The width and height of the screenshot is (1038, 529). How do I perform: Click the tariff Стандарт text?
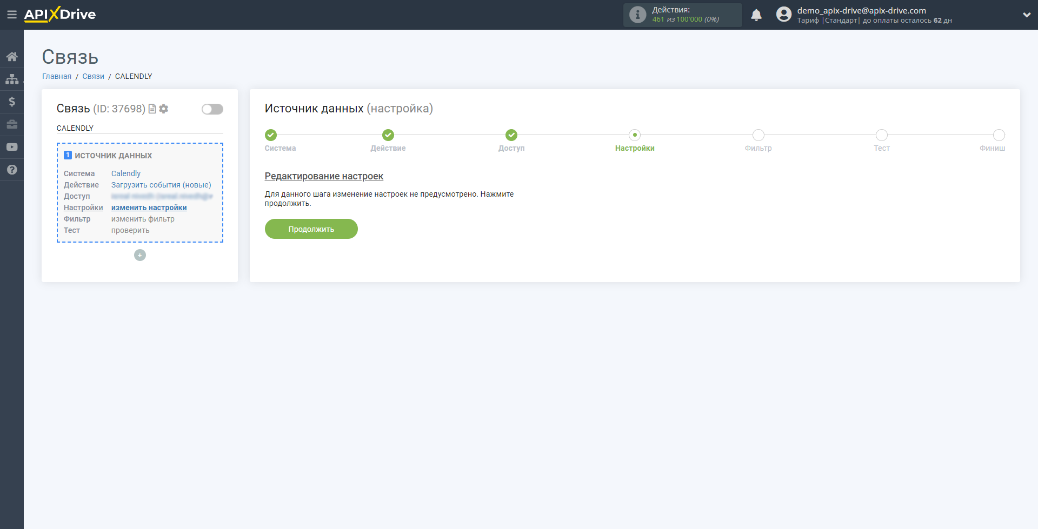(x=841, y=21)
